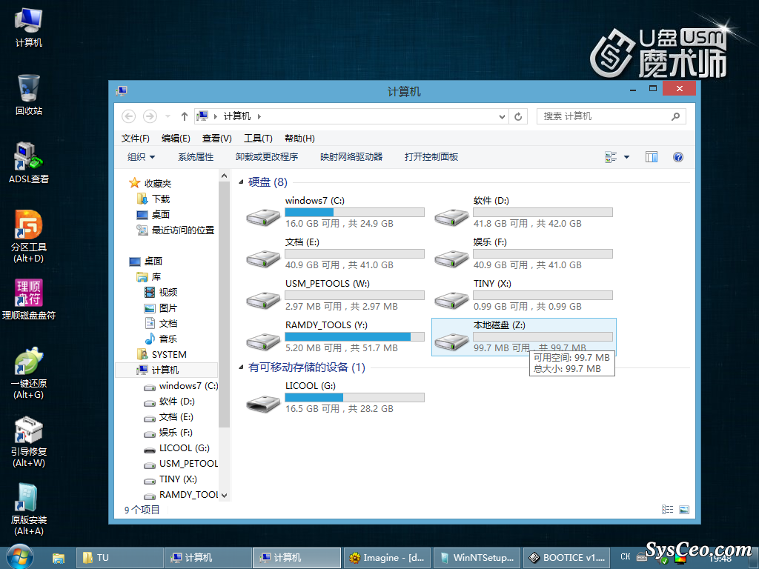
Task: Click navigation pane scroll-down arrow
Action: click(x=224, y=495)
